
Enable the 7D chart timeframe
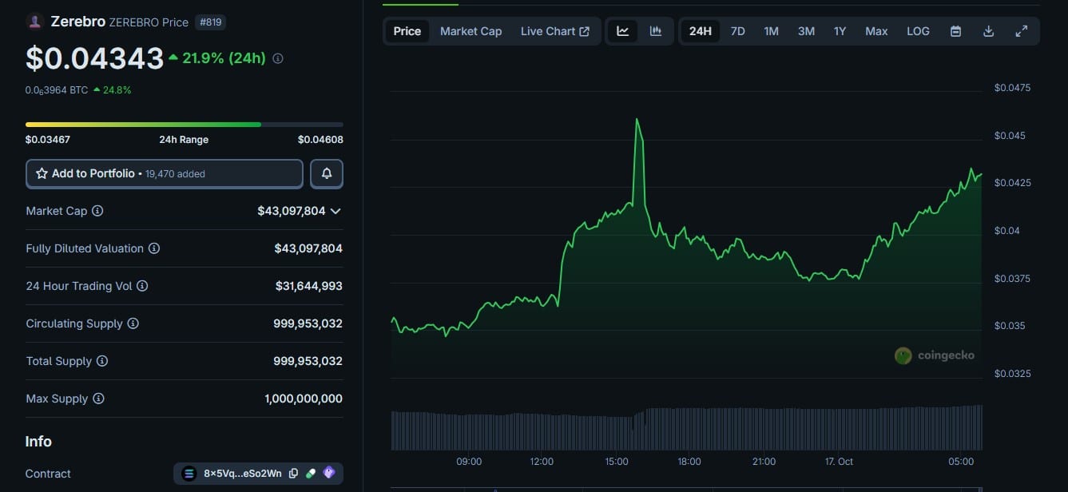736,30
